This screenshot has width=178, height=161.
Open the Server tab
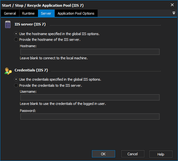[46, 13]
